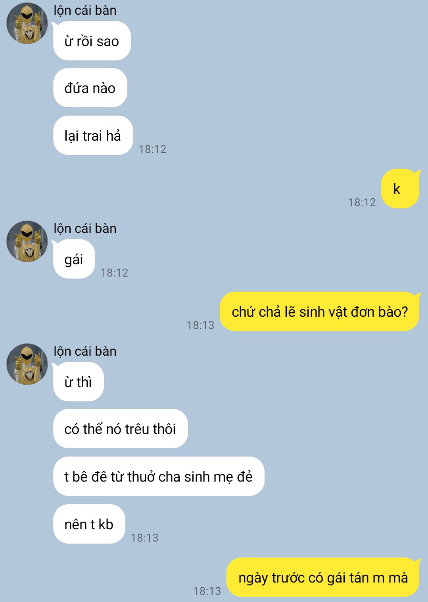Tap 'chứ chả lẽ sinh vật đơn bào?' bubble
The width and height of the screenshot is (428, 602).
[320, 312]
